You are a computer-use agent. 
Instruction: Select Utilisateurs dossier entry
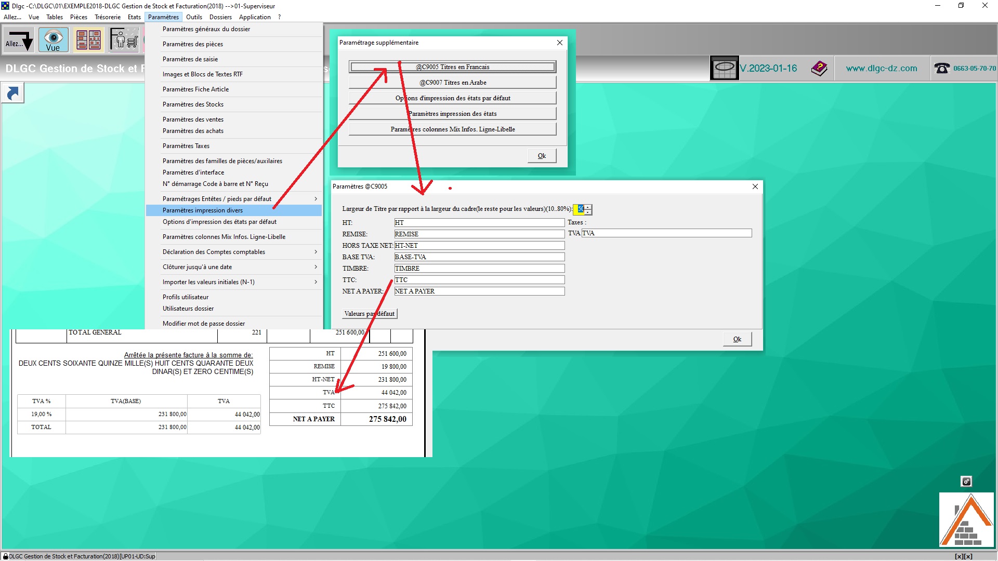click(234, 309)
